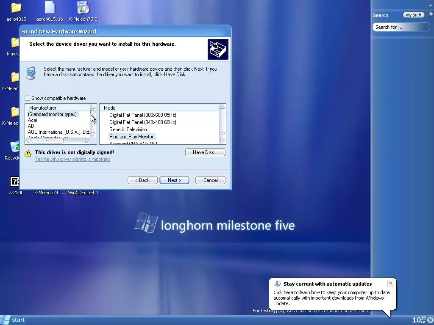Click the Model column header

159,108
